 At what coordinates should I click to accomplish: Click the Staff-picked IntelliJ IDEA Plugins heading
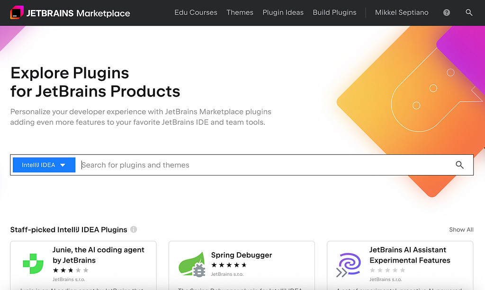(69, 229)
